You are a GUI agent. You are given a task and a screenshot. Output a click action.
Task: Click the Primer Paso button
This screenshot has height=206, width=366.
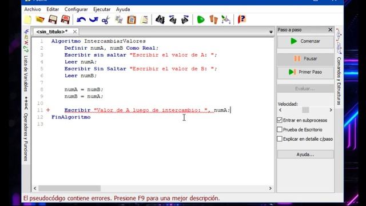[305, 72]
